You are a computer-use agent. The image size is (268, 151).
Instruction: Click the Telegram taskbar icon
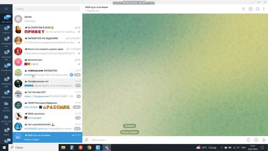click(x=107, y=147)
